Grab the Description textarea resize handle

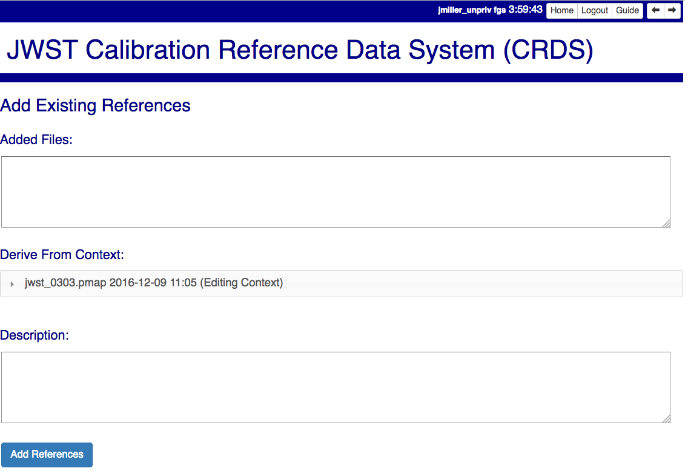pyautogui.click(x=666, y=419)
